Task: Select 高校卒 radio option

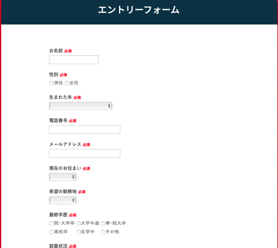Action: pyautogui.click(x=51, y=232)
